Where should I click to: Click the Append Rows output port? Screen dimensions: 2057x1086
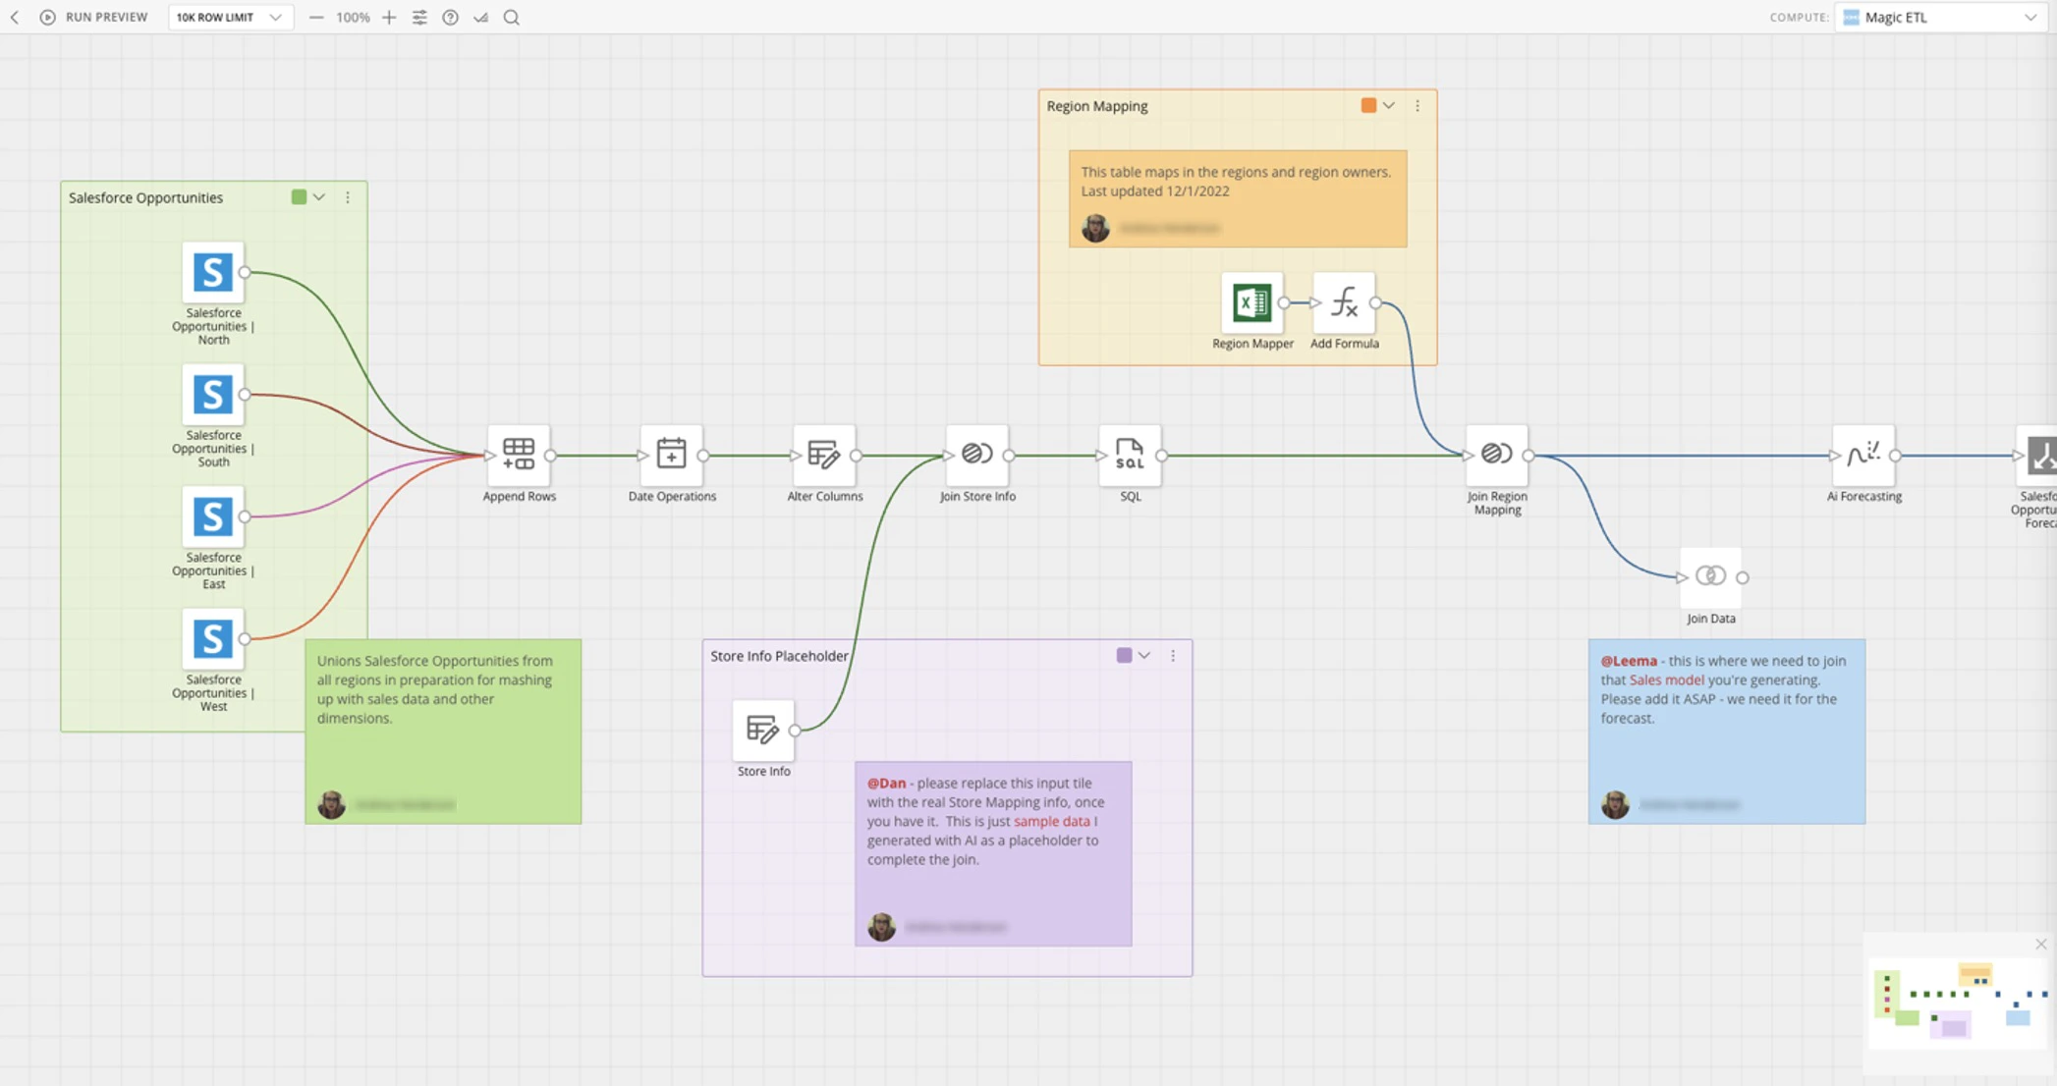tap(551, 456)
